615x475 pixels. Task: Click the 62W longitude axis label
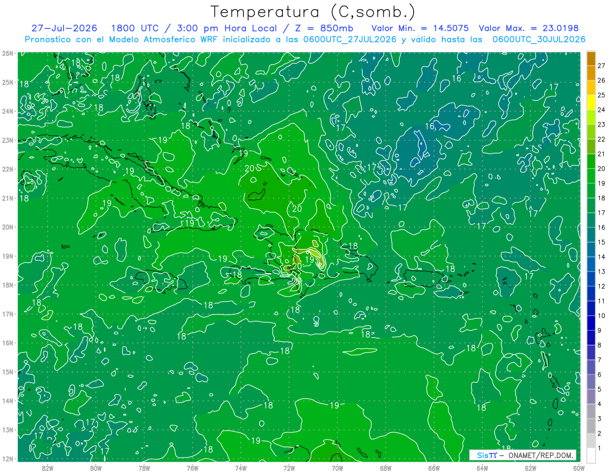tap(530, 467)
